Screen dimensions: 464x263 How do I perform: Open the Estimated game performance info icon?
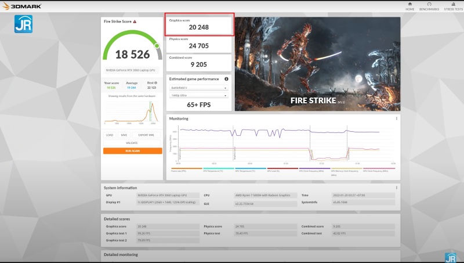[226, 79]
